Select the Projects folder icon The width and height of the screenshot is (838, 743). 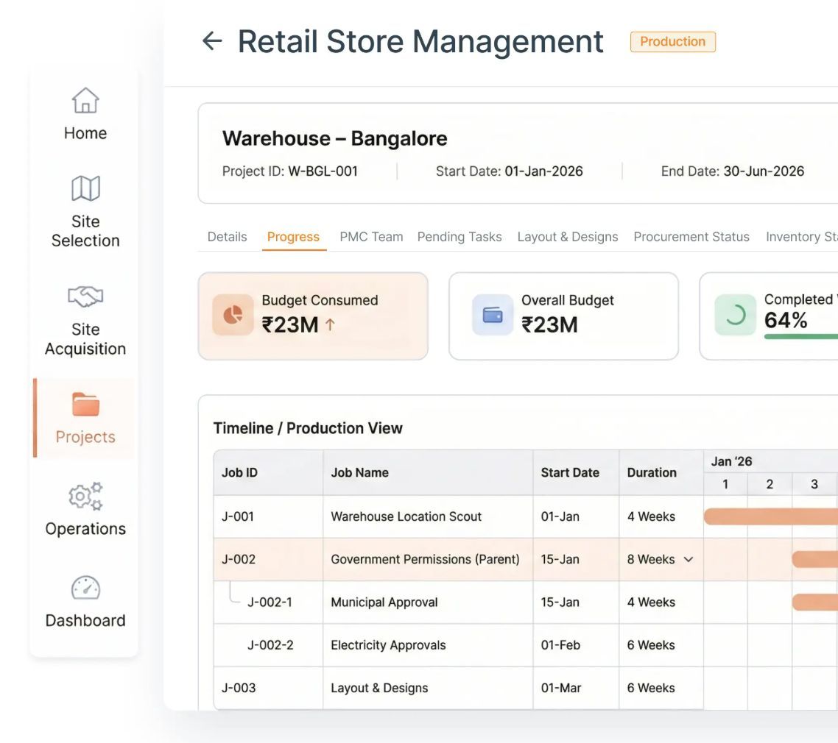pos(85,404)
